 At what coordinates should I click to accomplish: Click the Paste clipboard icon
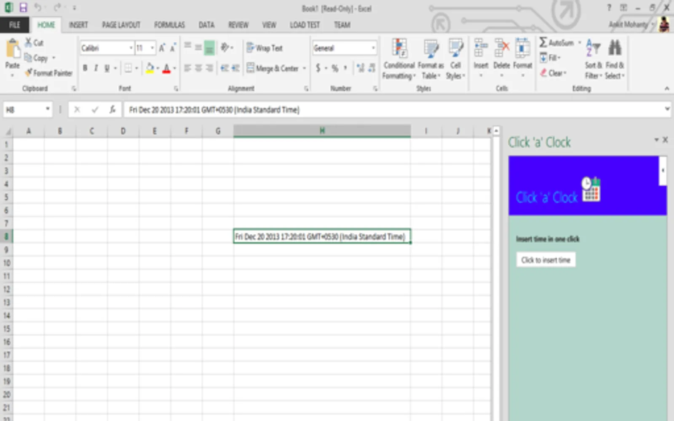point(13,49)
